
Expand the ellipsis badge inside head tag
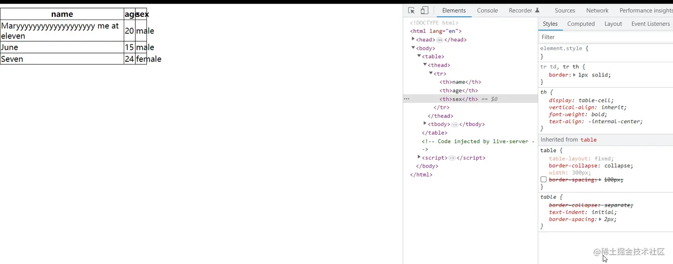pos(439,40)
